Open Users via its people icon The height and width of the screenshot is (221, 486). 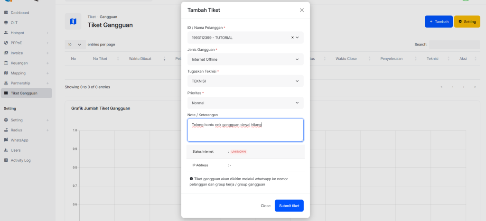[6, 150]
